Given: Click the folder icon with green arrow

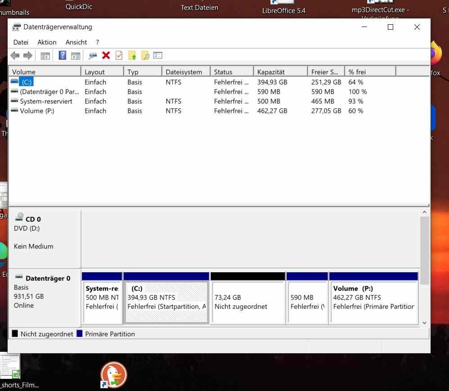Looking at the screenshot, I should point(132,55).
